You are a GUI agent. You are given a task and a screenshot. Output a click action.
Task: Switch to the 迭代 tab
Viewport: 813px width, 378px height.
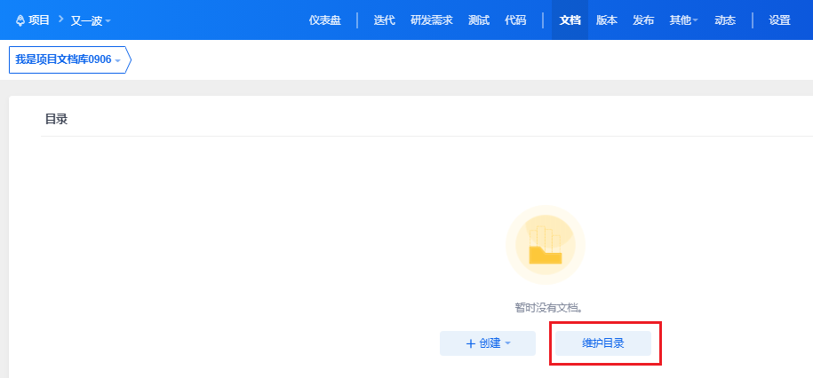tap(384, 20)
